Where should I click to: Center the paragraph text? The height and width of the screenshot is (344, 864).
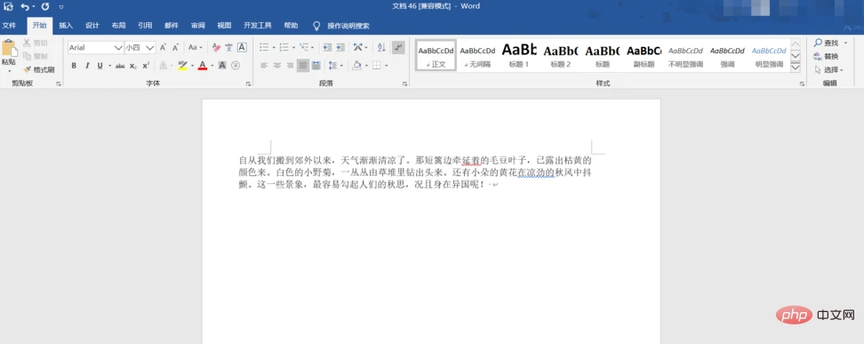[277, 66]
